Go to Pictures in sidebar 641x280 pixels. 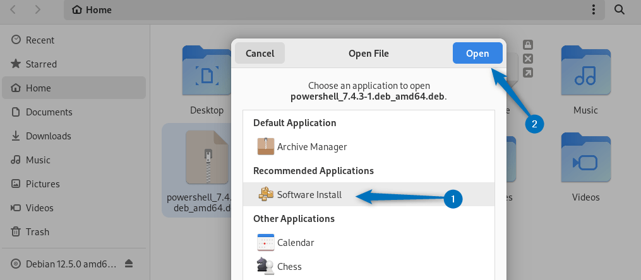tap(42, 184)
